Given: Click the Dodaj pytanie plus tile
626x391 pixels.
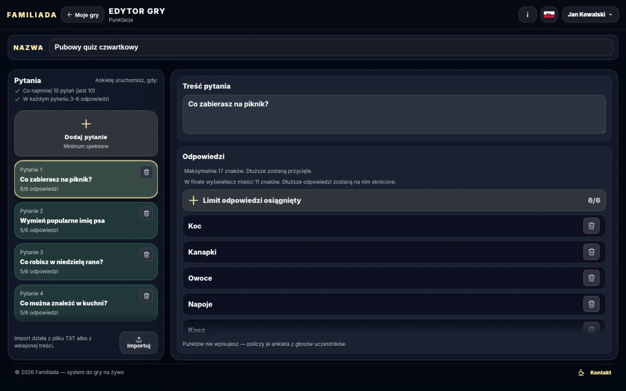Looking at the screenshot, I should click(86, 134).
